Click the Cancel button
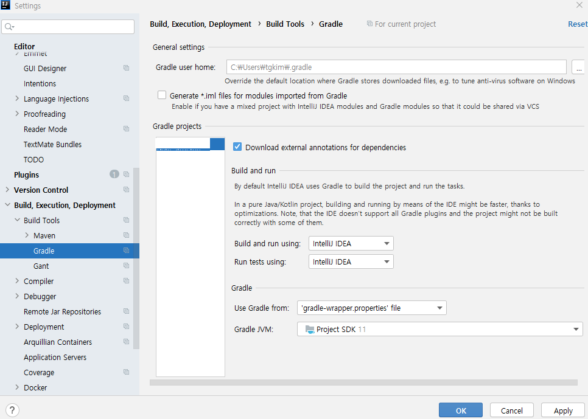The image size is (588, 419). pos(511,410)
